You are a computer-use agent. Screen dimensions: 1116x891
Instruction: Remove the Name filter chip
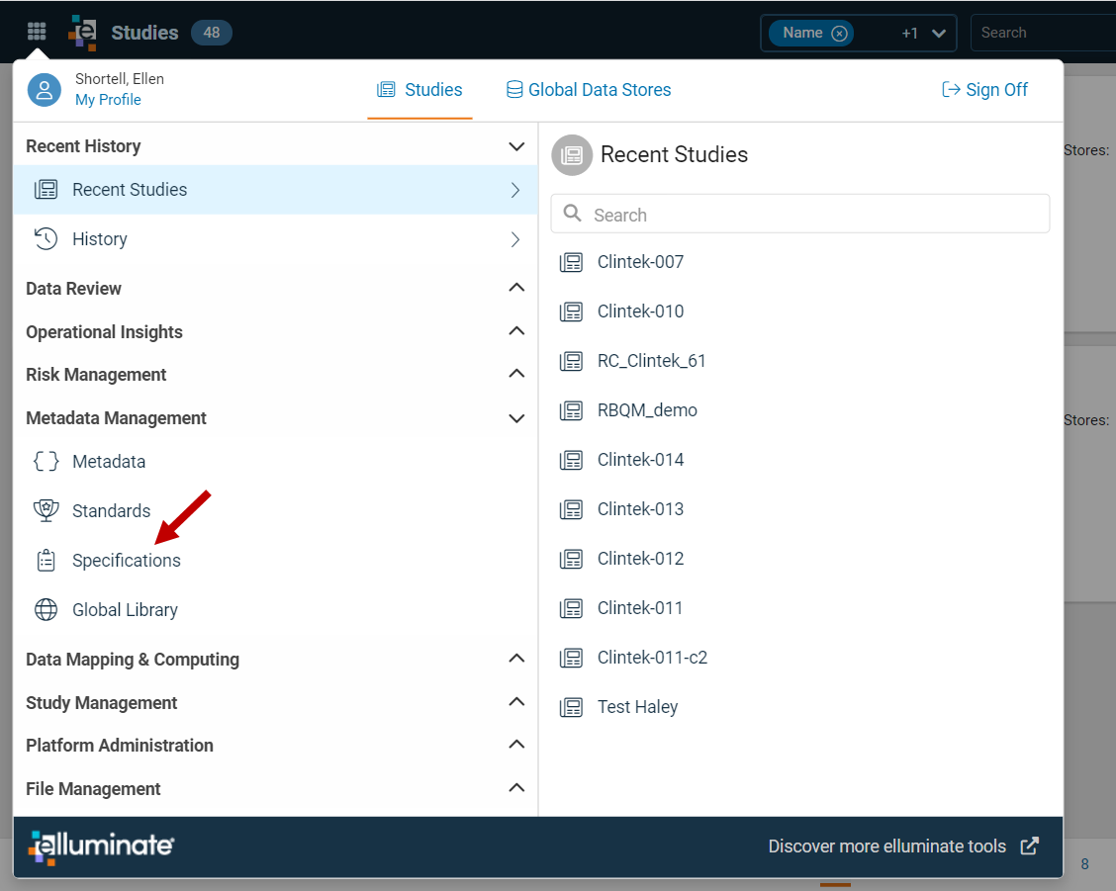[840, 34]
